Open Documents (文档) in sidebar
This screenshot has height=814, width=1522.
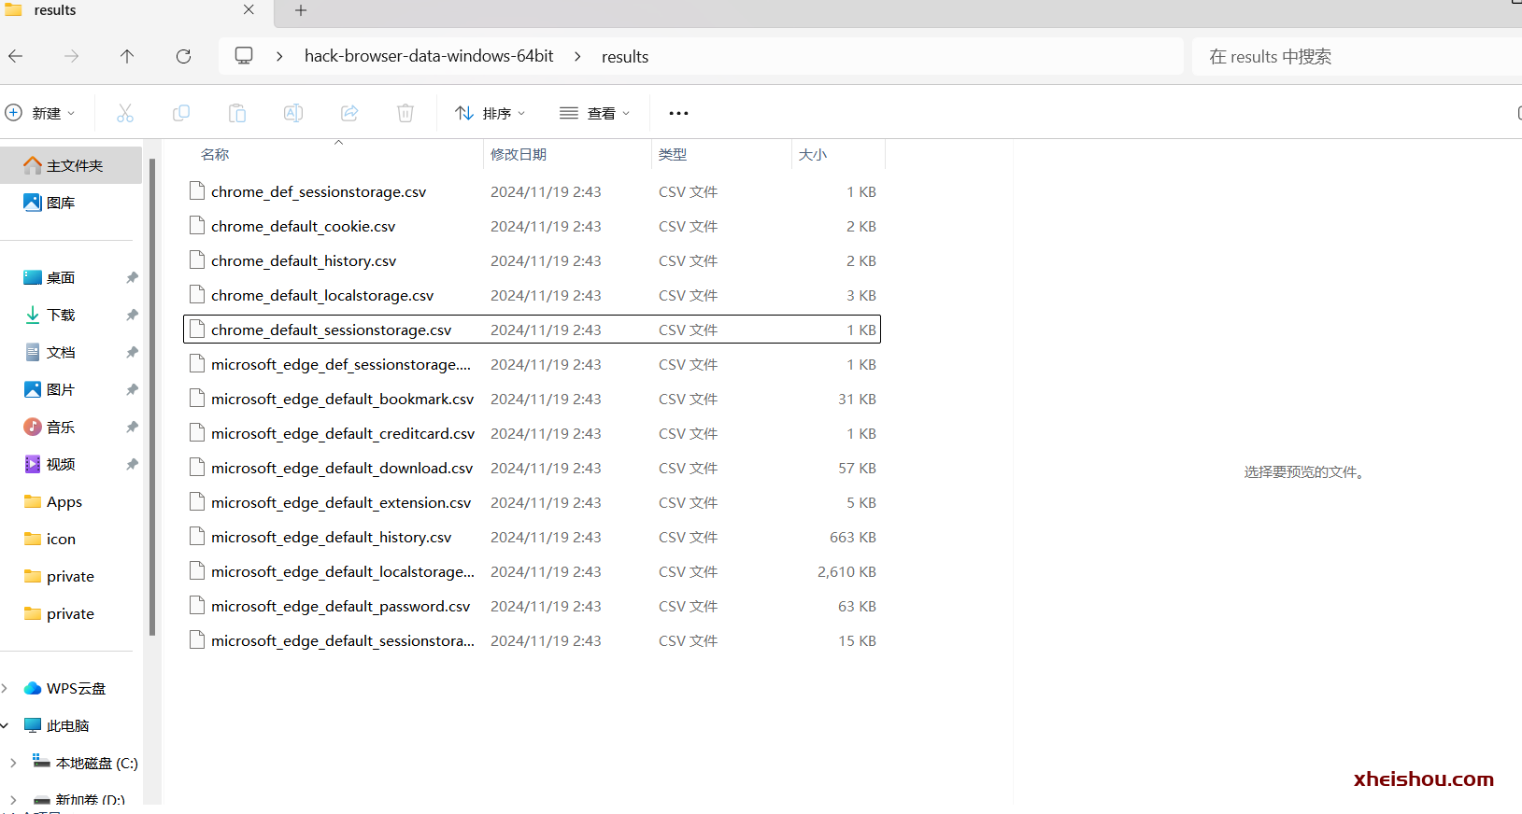point(62,352)
